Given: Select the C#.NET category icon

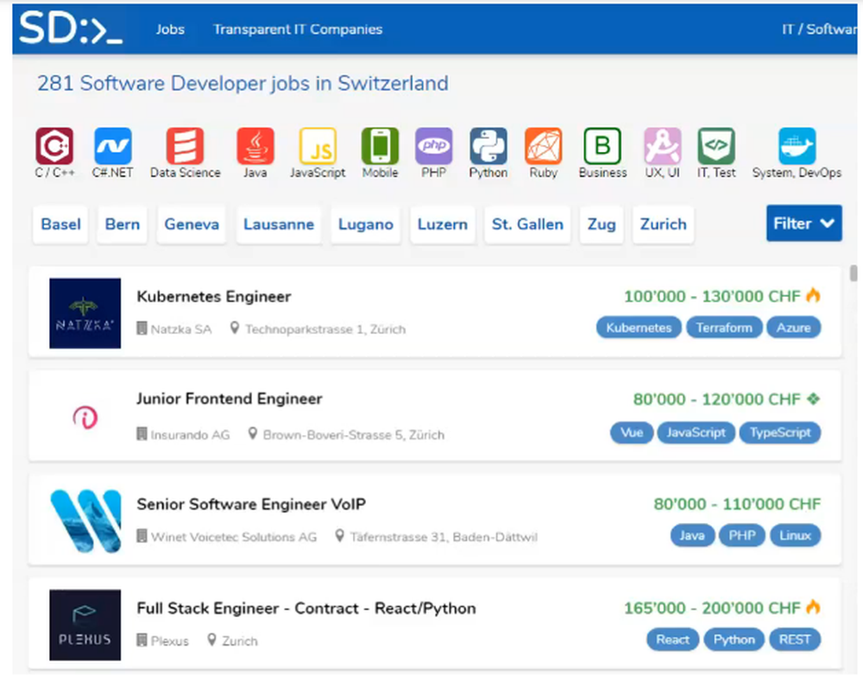Looking at the screenshot, I should [x=113, y=146].
